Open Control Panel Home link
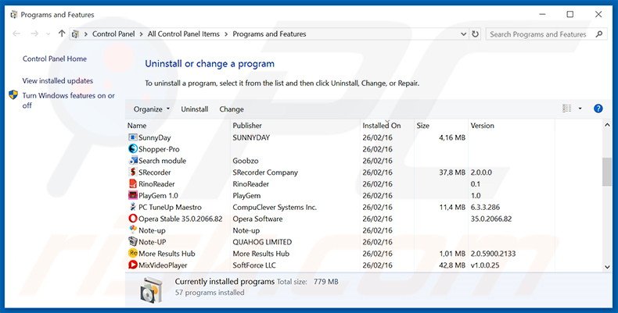Viewport: 618px width, 313px height. coord(55,59)
